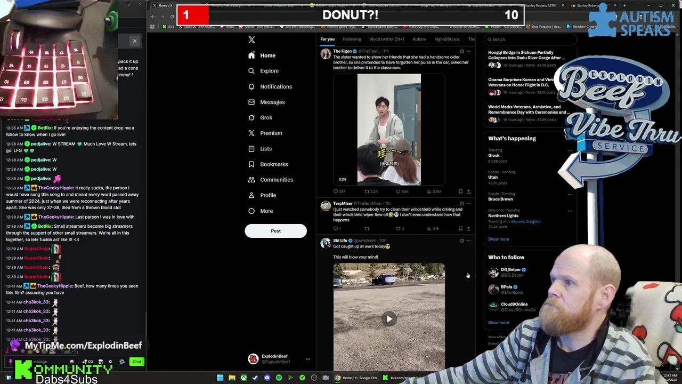Click the blue Post button
The height and width of the screenshot is (384, 682).
click(x=275, y=231)
